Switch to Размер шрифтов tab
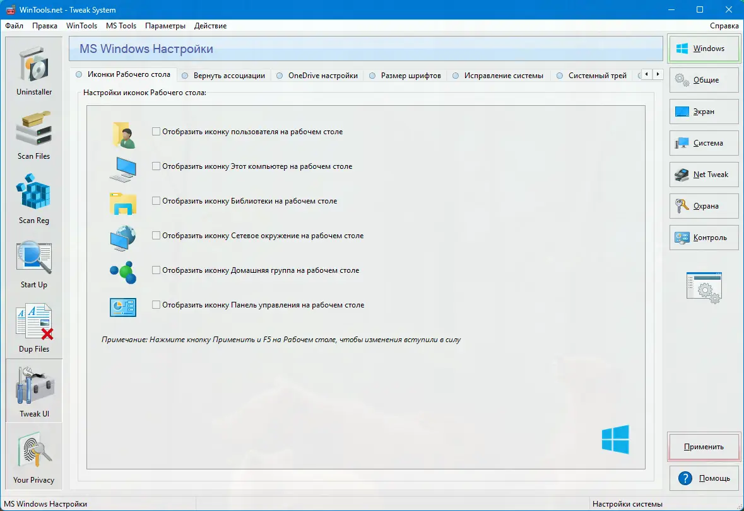Viewport: 744px width, 511px height. click(x=405, y=76)
